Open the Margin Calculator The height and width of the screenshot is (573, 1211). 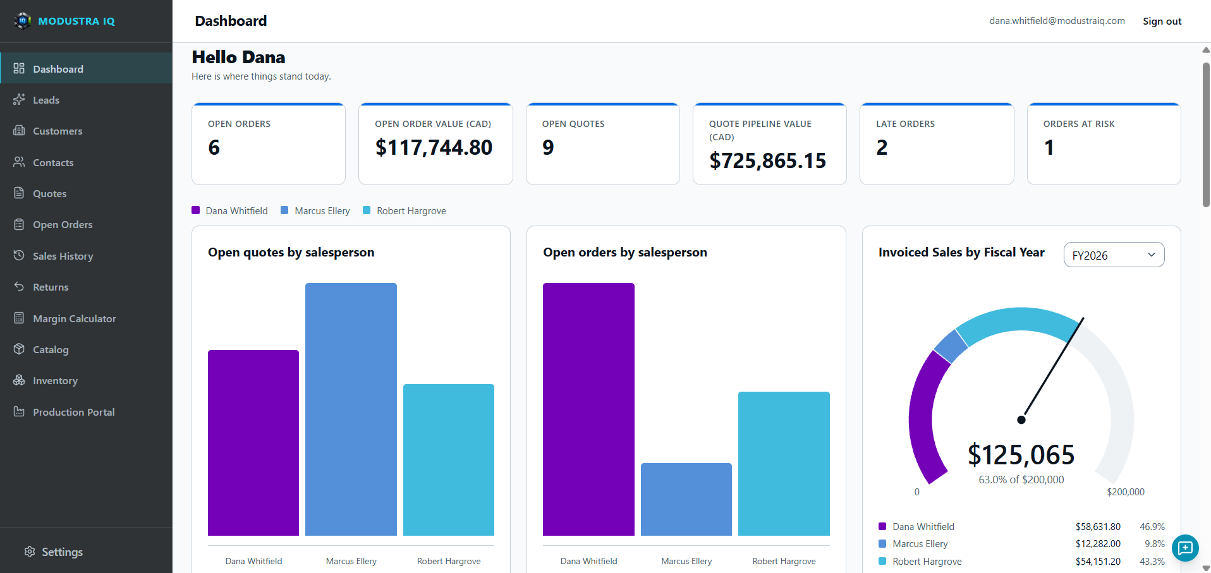click(x=86, y=318)
